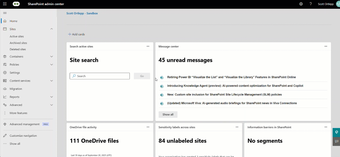This screenshot has width=340, height=157.
Task: Click the Migration cloud icon
Action: 5,89
